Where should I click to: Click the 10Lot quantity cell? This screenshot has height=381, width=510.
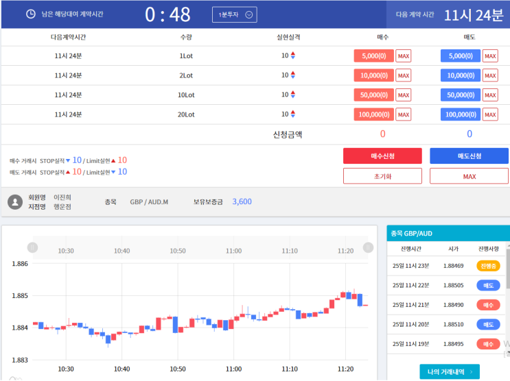coord(186,95)
